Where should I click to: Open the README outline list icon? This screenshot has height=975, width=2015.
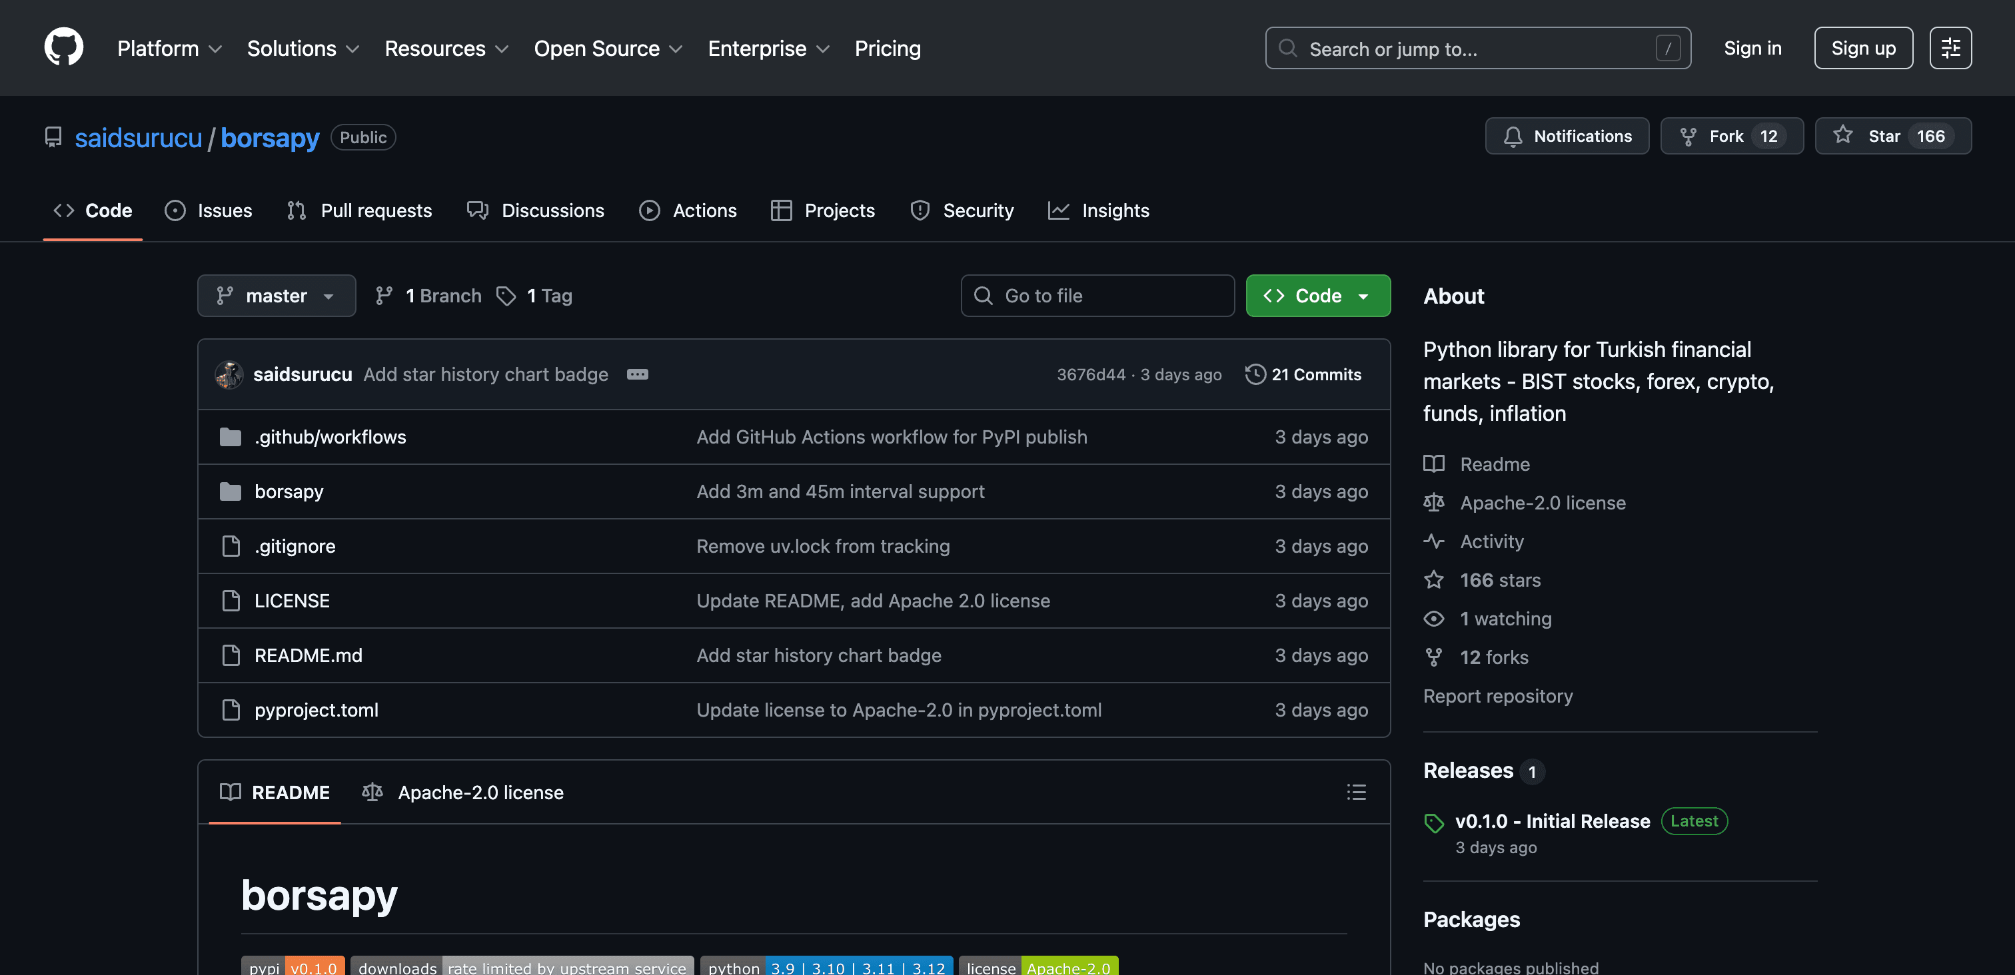pyautogui.click(x=1355, y=792)
